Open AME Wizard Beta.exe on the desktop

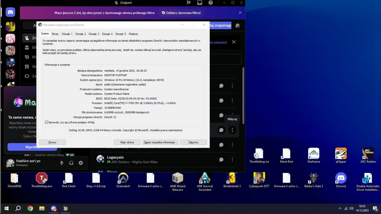click(x=178, y=182)
